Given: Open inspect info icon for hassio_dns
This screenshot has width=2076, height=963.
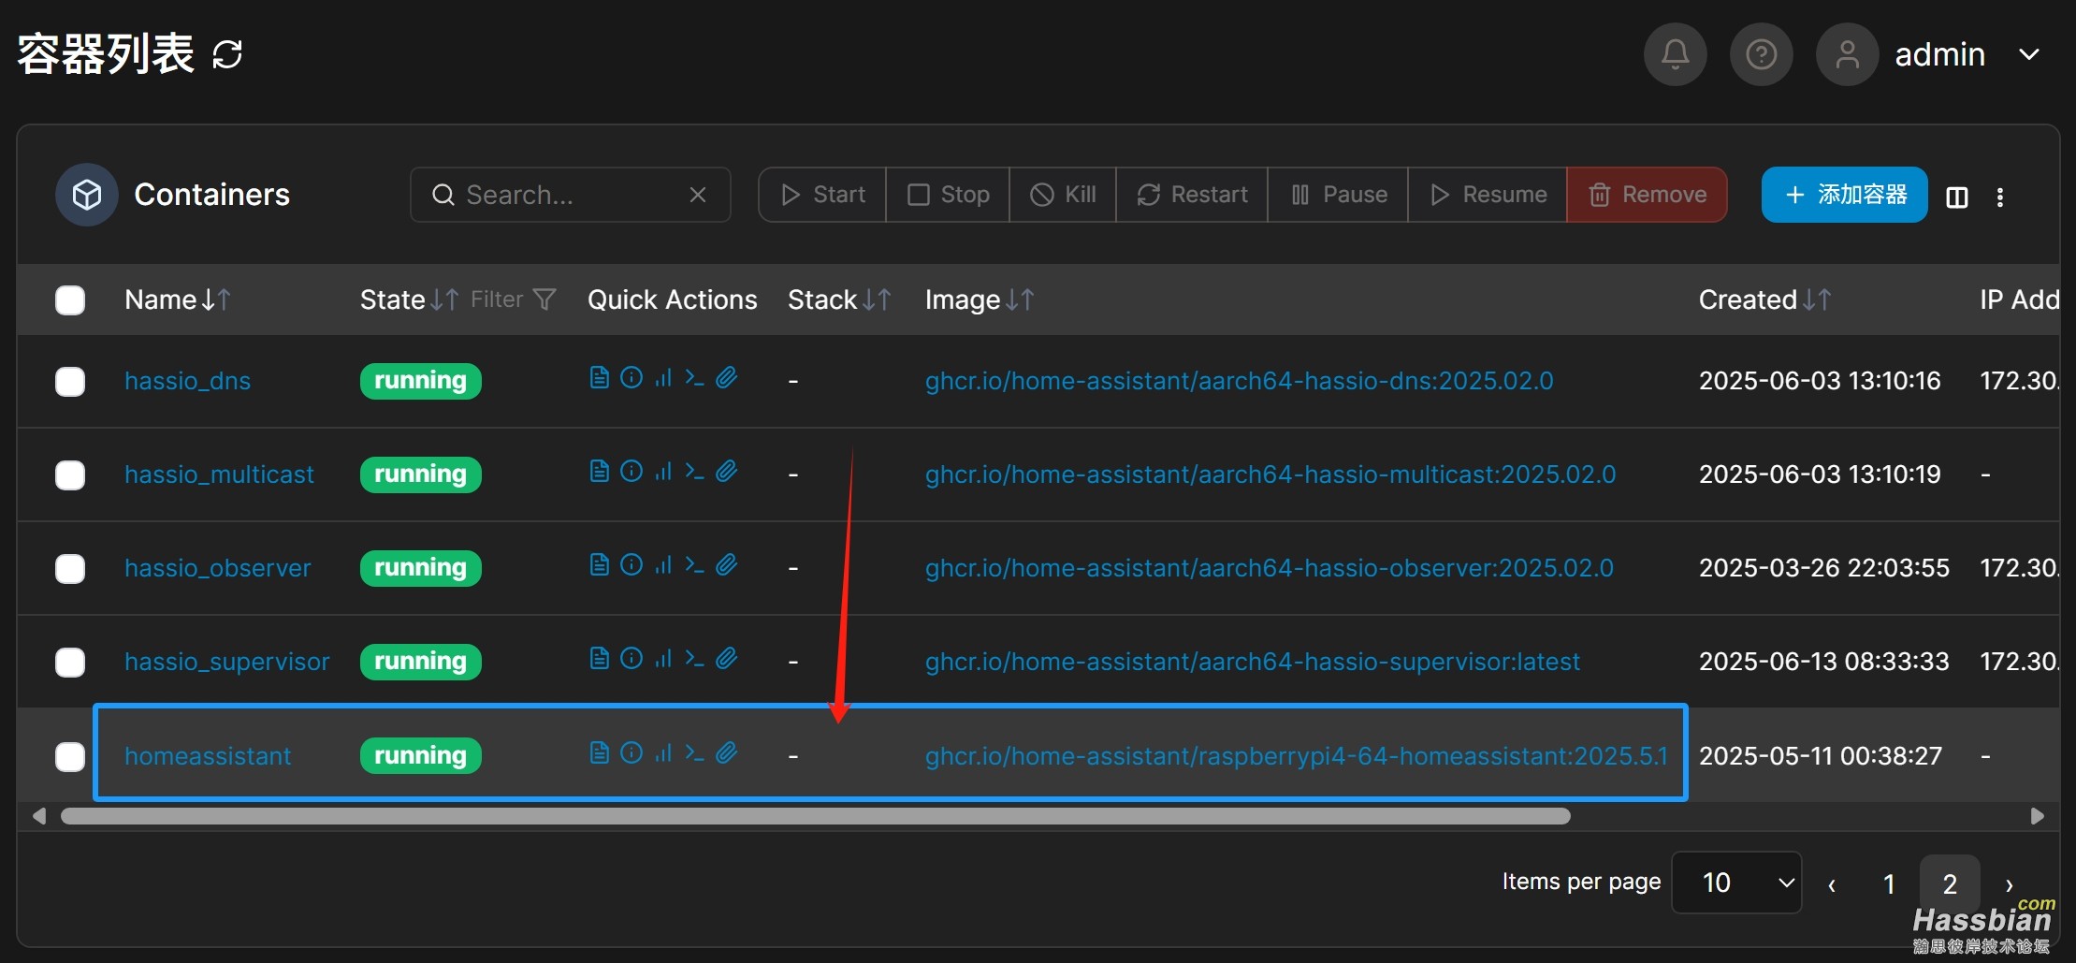Looking at the screenshot, I should [632, 377].
